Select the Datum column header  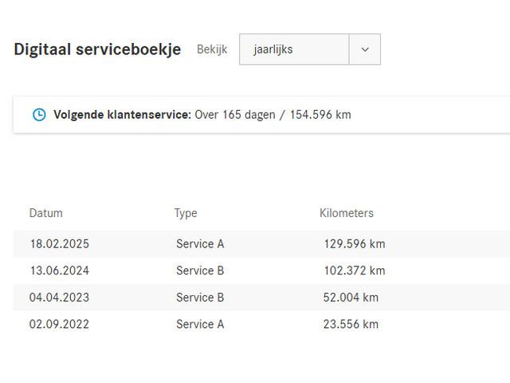46,213
